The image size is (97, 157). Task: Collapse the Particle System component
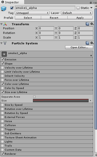click(2, 43)
